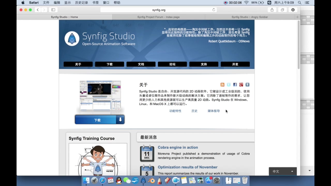Click the arrow beside 下载 button
331x186 pixels.
click(x=120, y=120)
